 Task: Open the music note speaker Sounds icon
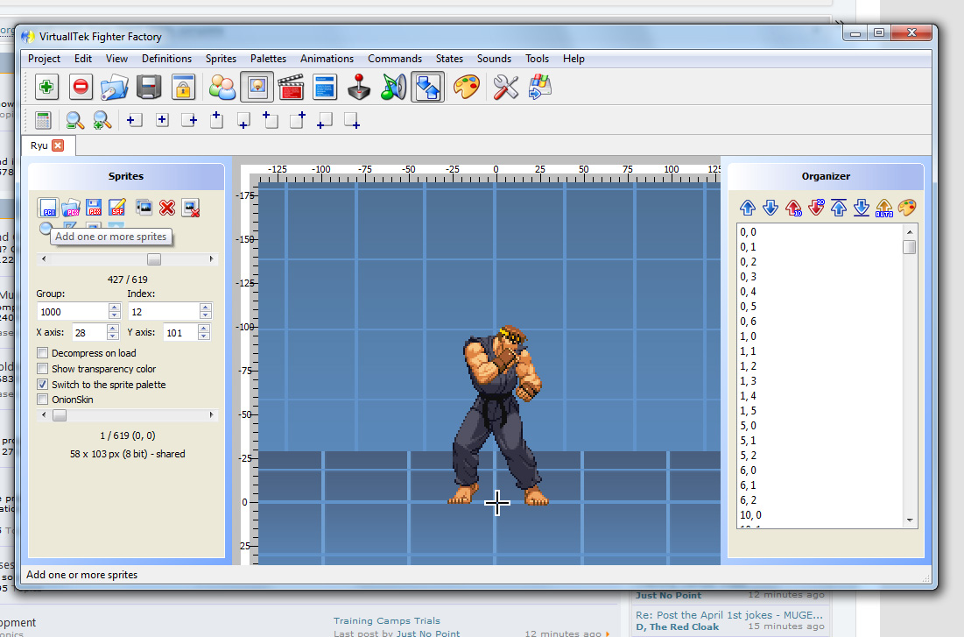click(393, 87)
